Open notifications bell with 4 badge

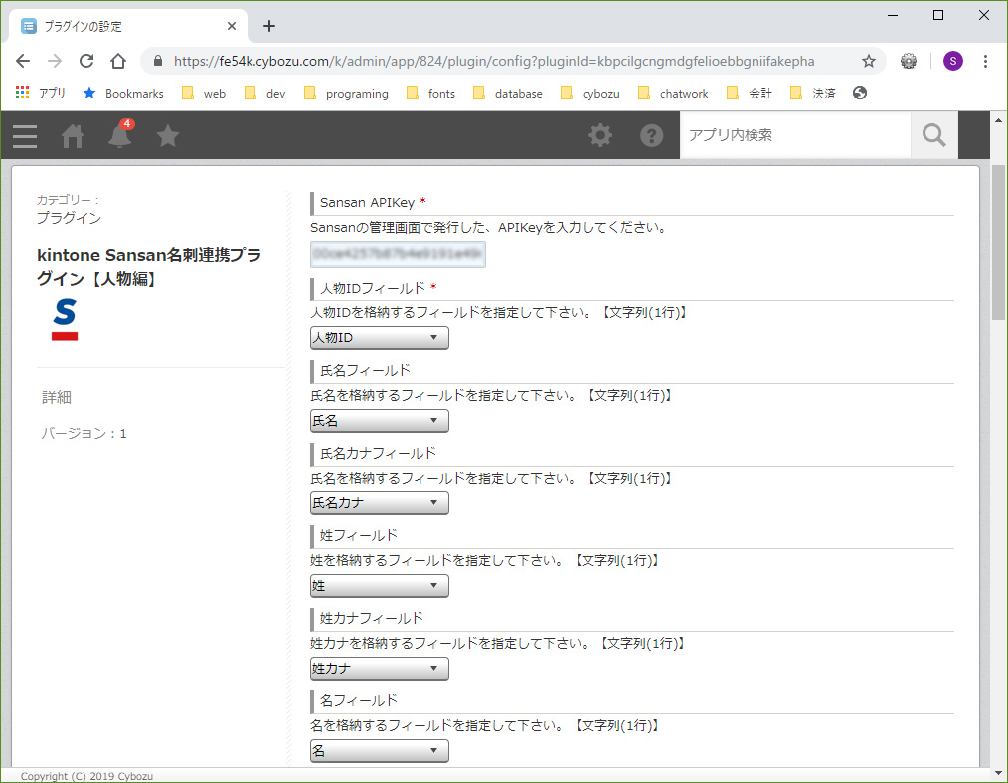(120, 134)
